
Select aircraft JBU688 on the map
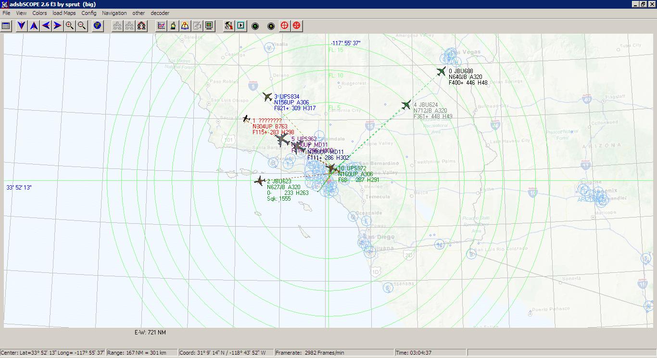(441, 72)
